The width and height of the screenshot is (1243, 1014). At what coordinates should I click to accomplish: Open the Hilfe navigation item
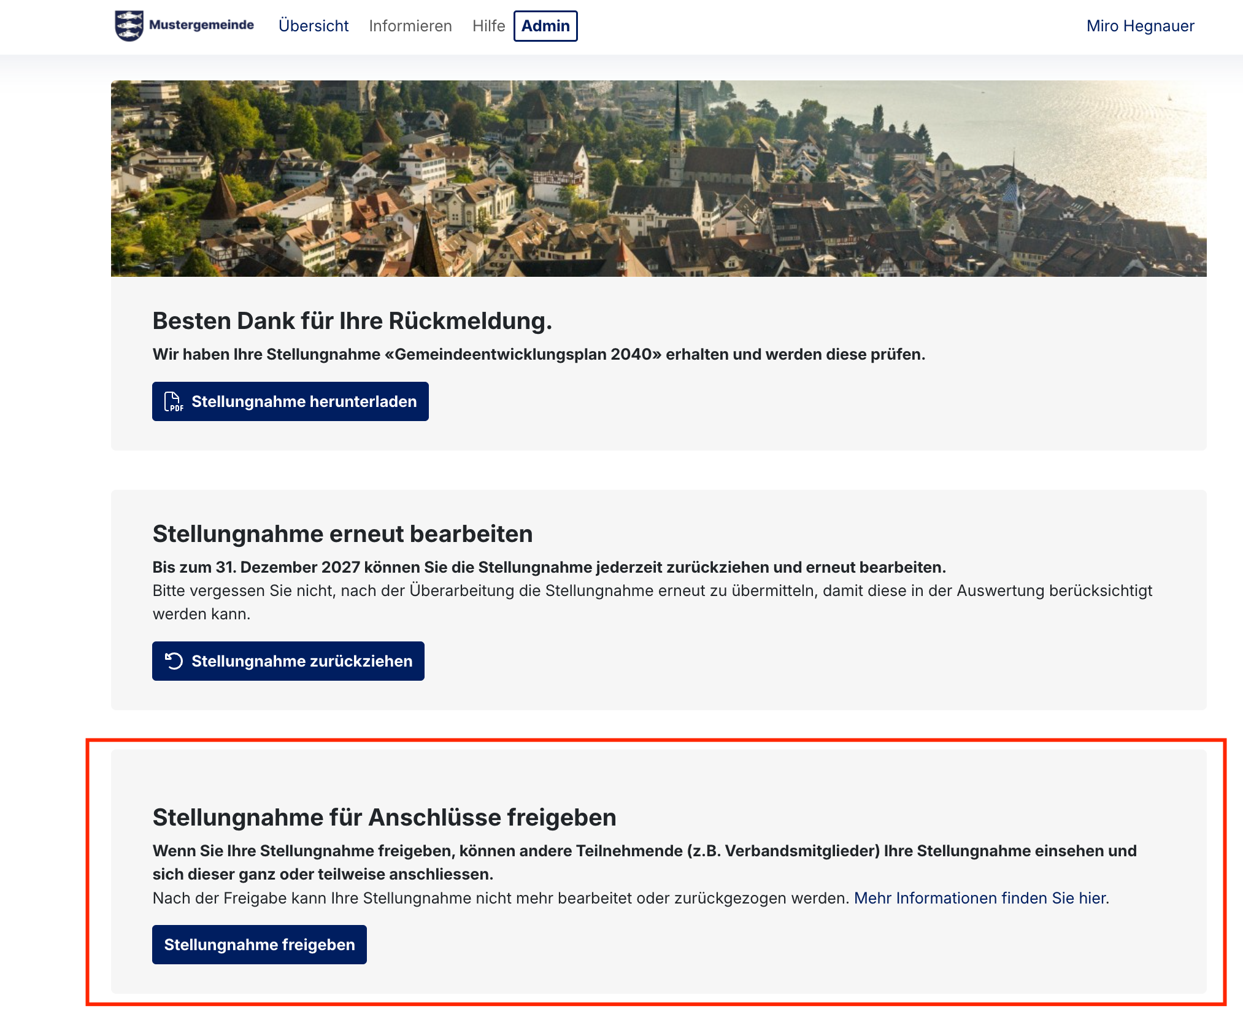pyautogui.click(x=488, y=26)
